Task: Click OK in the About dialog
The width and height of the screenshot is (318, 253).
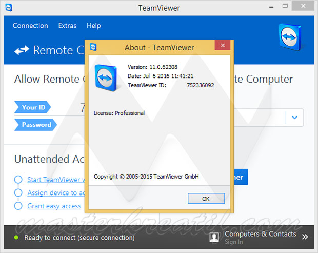Action: [206, 199]
